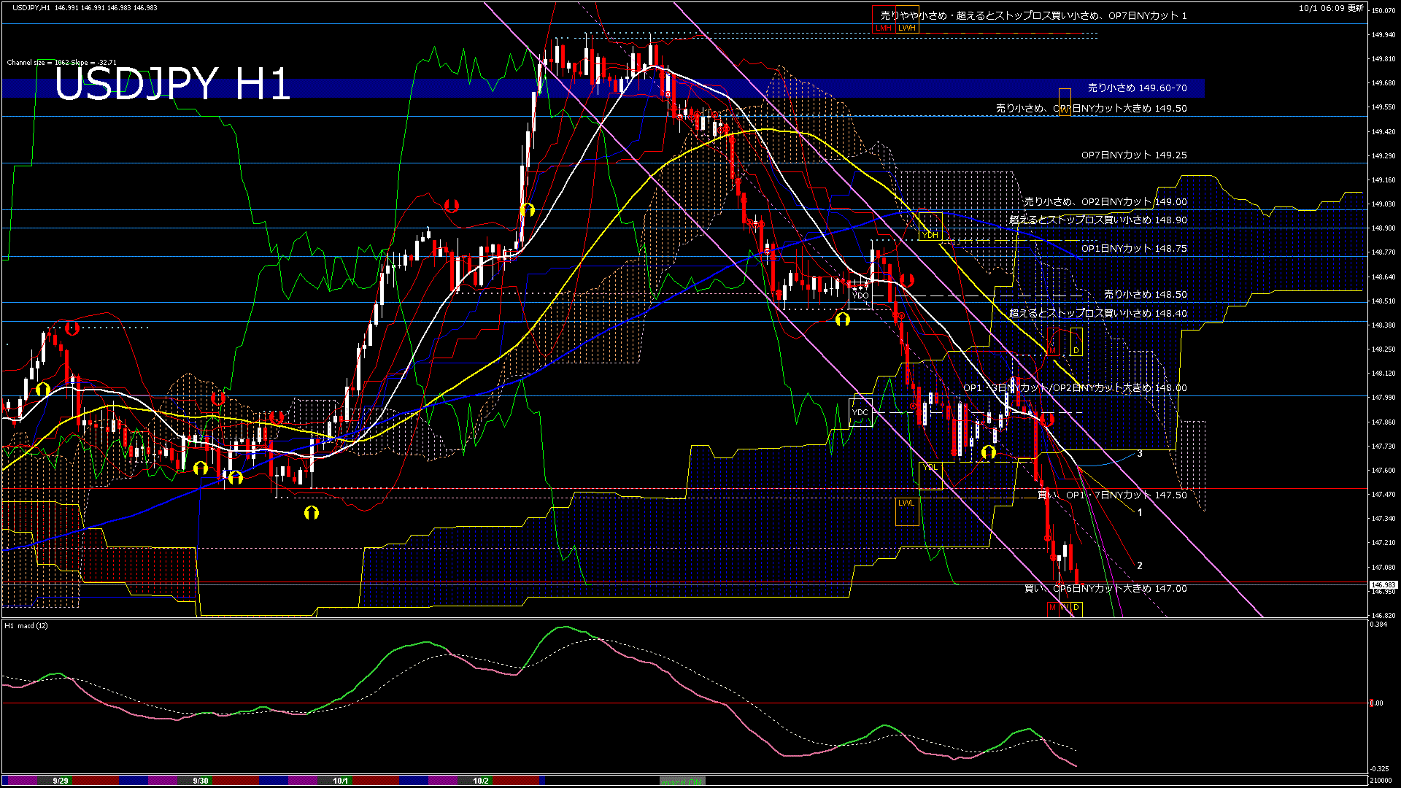Select the 10/2 date marker in session bar
Viewport: 1401px width, 788px height.
(481, 781)
